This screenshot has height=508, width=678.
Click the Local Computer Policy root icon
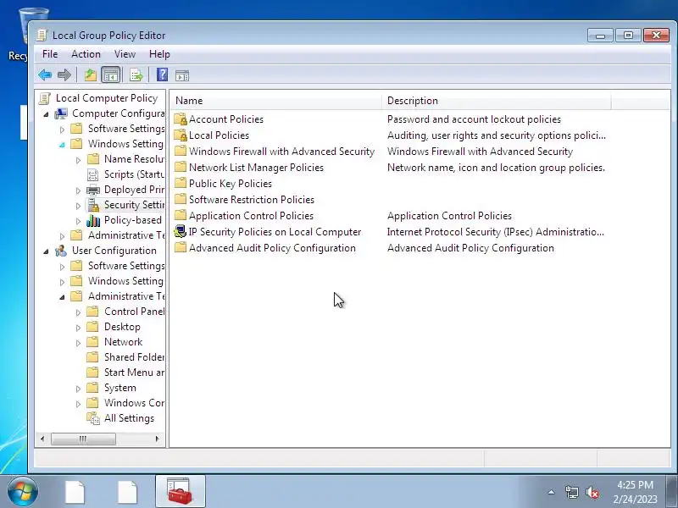pos(44,98)
